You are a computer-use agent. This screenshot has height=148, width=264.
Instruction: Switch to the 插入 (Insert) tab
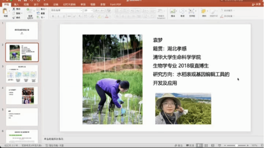click(16, 5)
